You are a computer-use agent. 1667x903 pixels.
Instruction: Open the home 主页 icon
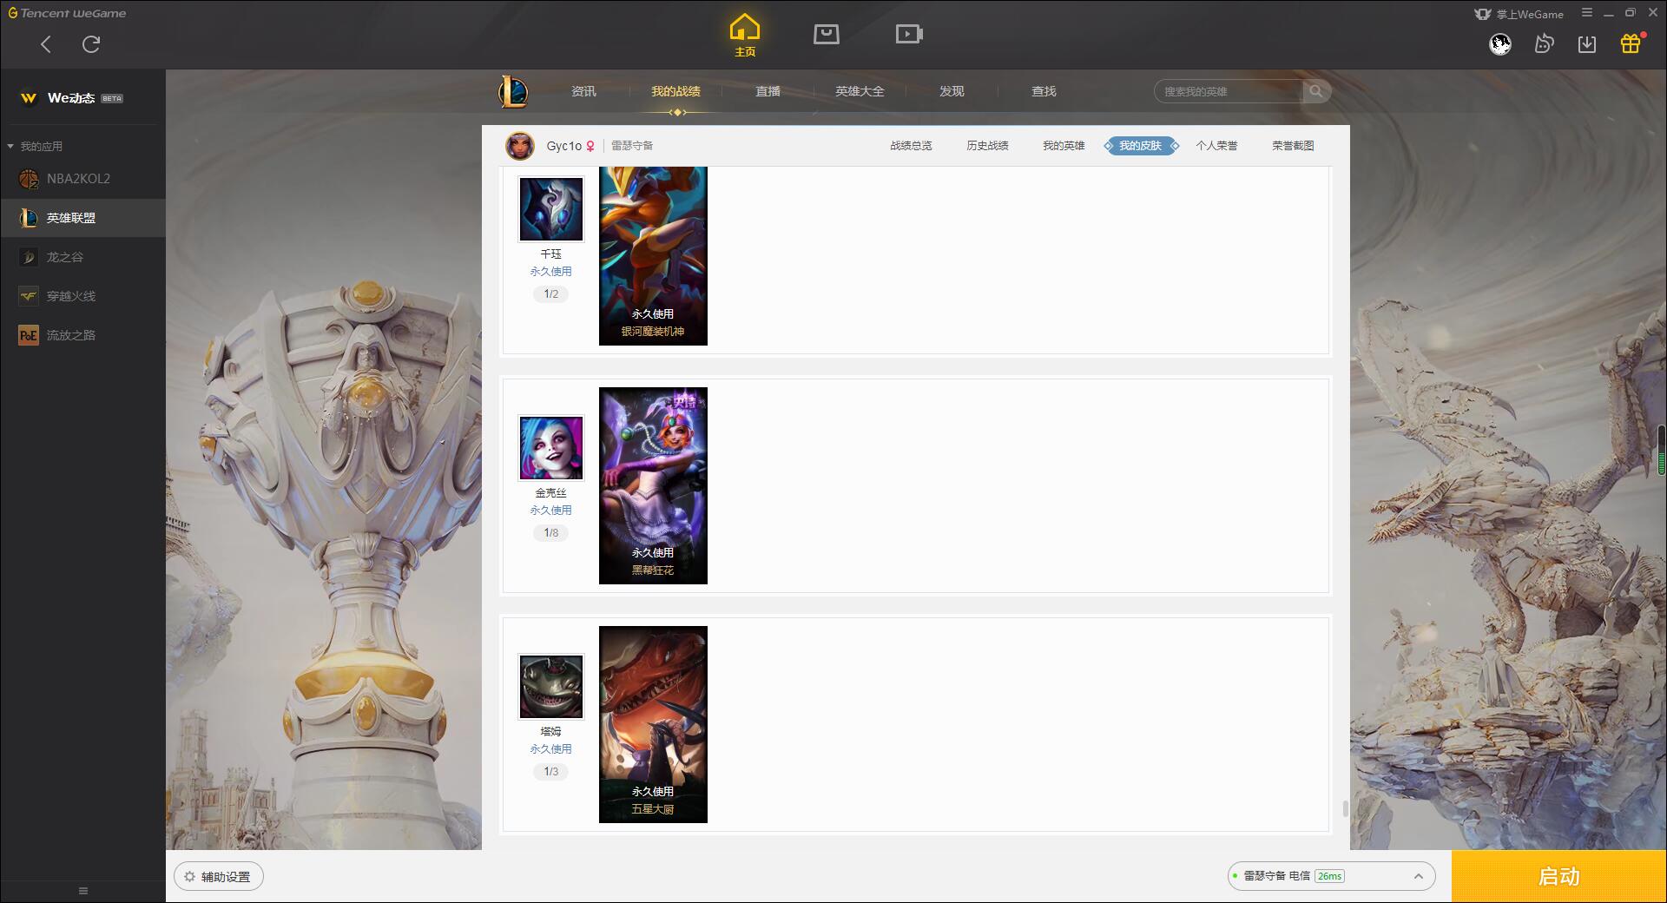744,35
